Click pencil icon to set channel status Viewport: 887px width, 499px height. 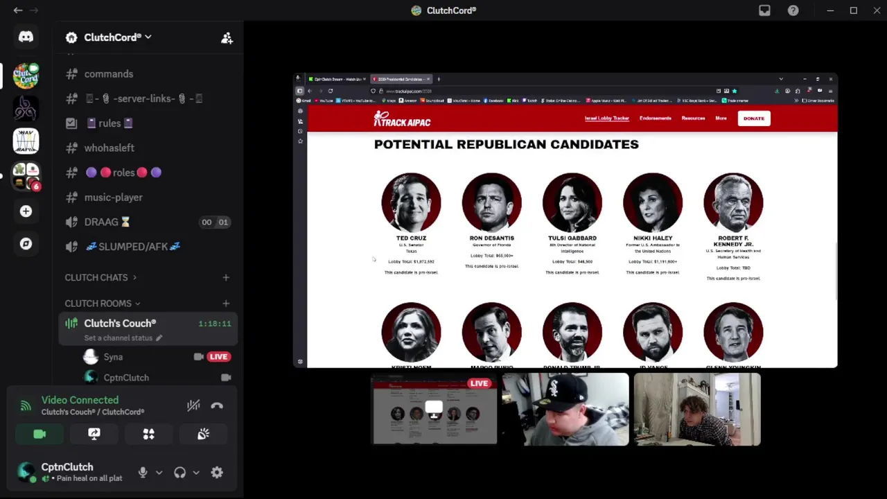[159, 338]
